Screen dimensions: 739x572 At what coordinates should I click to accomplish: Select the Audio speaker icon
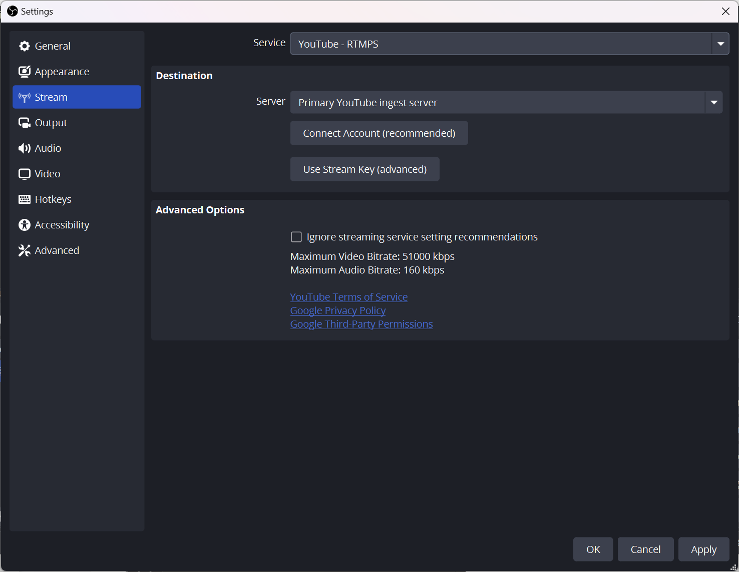coord(24,148)
